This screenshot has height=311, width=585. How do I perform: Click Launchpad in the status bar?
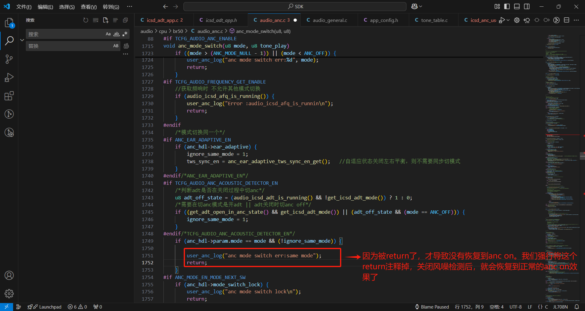pyautogui.click(x=44, y=307)
